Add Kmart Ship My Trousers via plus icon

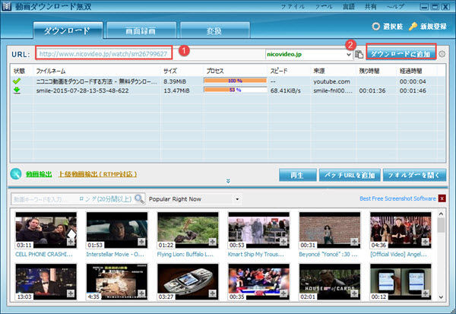coord(283,242)
